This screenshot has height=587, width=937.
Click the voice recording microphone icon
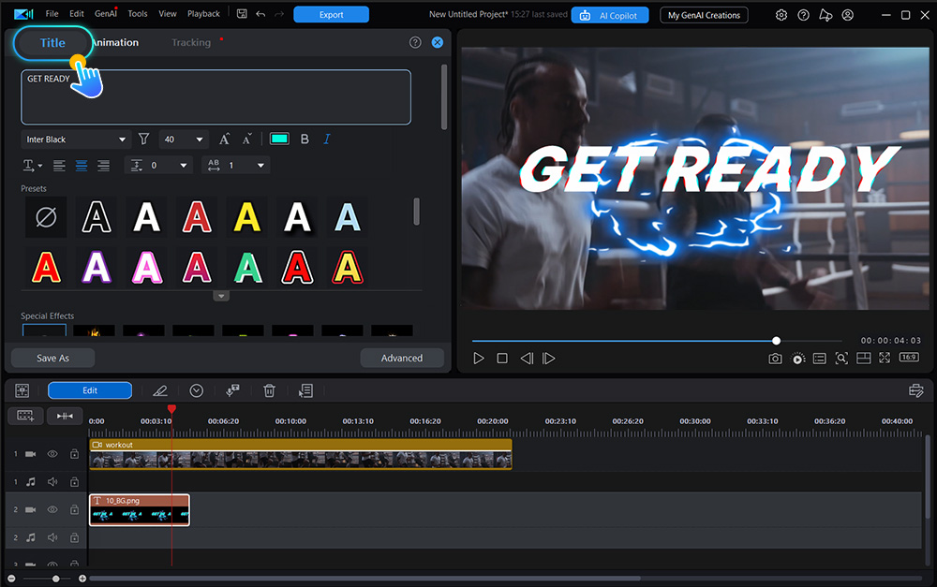[232, 390]
